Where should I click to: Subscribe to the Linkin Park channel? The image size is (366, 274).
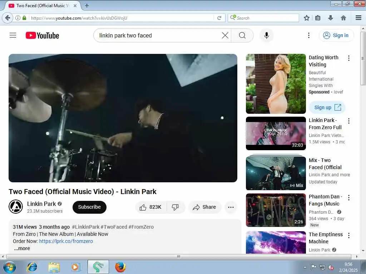point(89,207)
